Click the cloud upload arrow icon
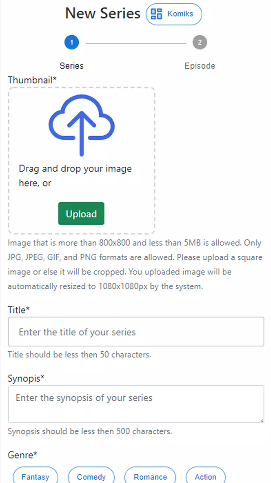 coord(82,125)
